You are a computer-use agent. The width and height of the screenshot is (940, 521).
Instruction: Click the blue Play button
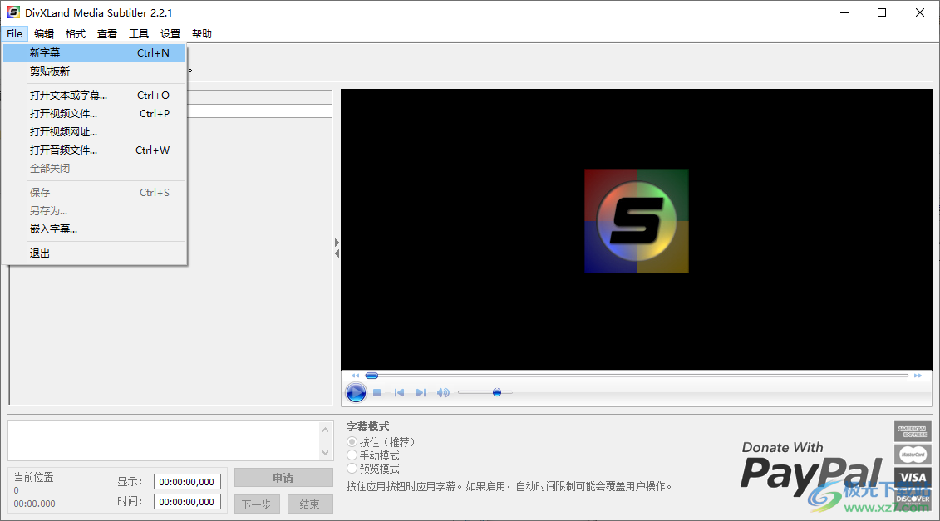[356, 393]
